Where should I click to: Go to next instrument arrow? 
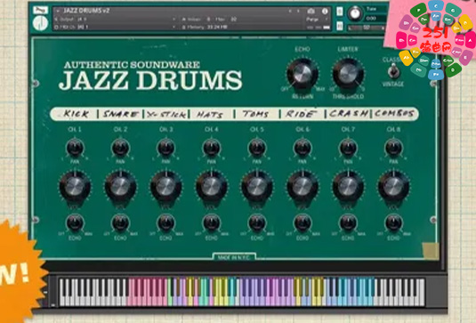click(298, 12)
